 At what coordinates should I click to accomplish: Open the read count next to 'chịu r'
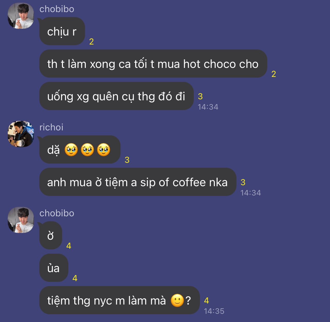point(91,42)
